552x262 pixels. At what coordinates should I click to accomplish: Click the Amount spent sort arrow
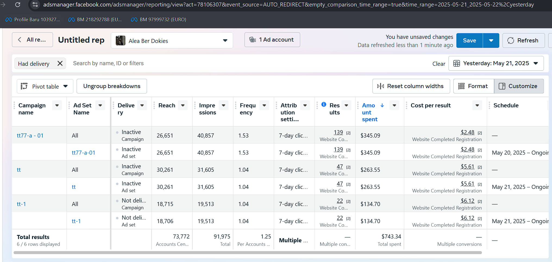pyautogui.click(x=382, y=105)
